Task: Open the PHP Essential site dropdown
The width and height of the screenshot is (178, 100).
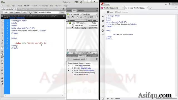Action: coord(74,14)
